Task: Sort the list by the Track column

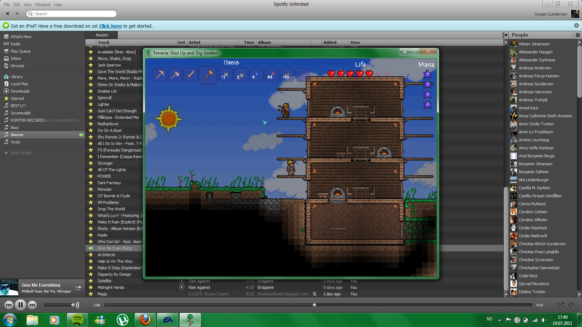Action: coord(136,43)
